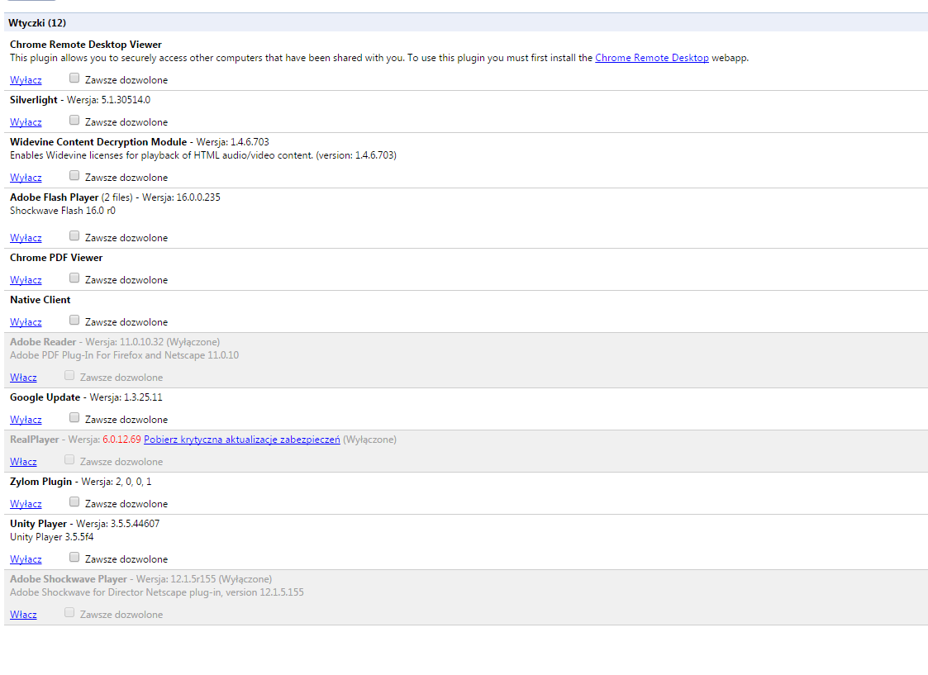Click disabled always allowed checkbox for Adobe Reader
Image resolution: width=928 pixels, height=675 pixels.
coord(69,376)
